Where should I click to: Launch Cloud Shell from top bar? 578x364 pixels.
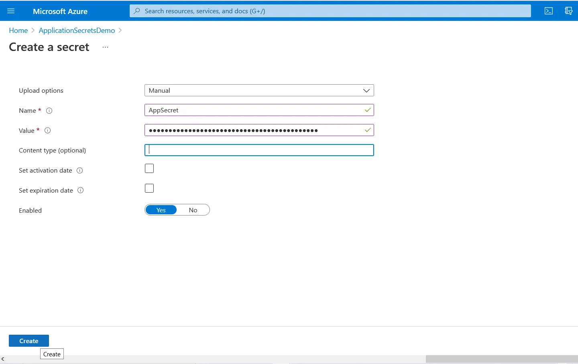(x=548, y=11)
